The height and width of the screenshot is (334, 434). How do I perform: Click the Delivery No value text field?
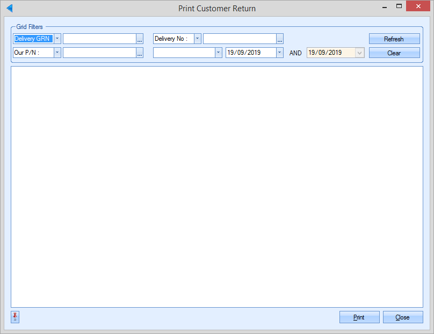point(240,39)
